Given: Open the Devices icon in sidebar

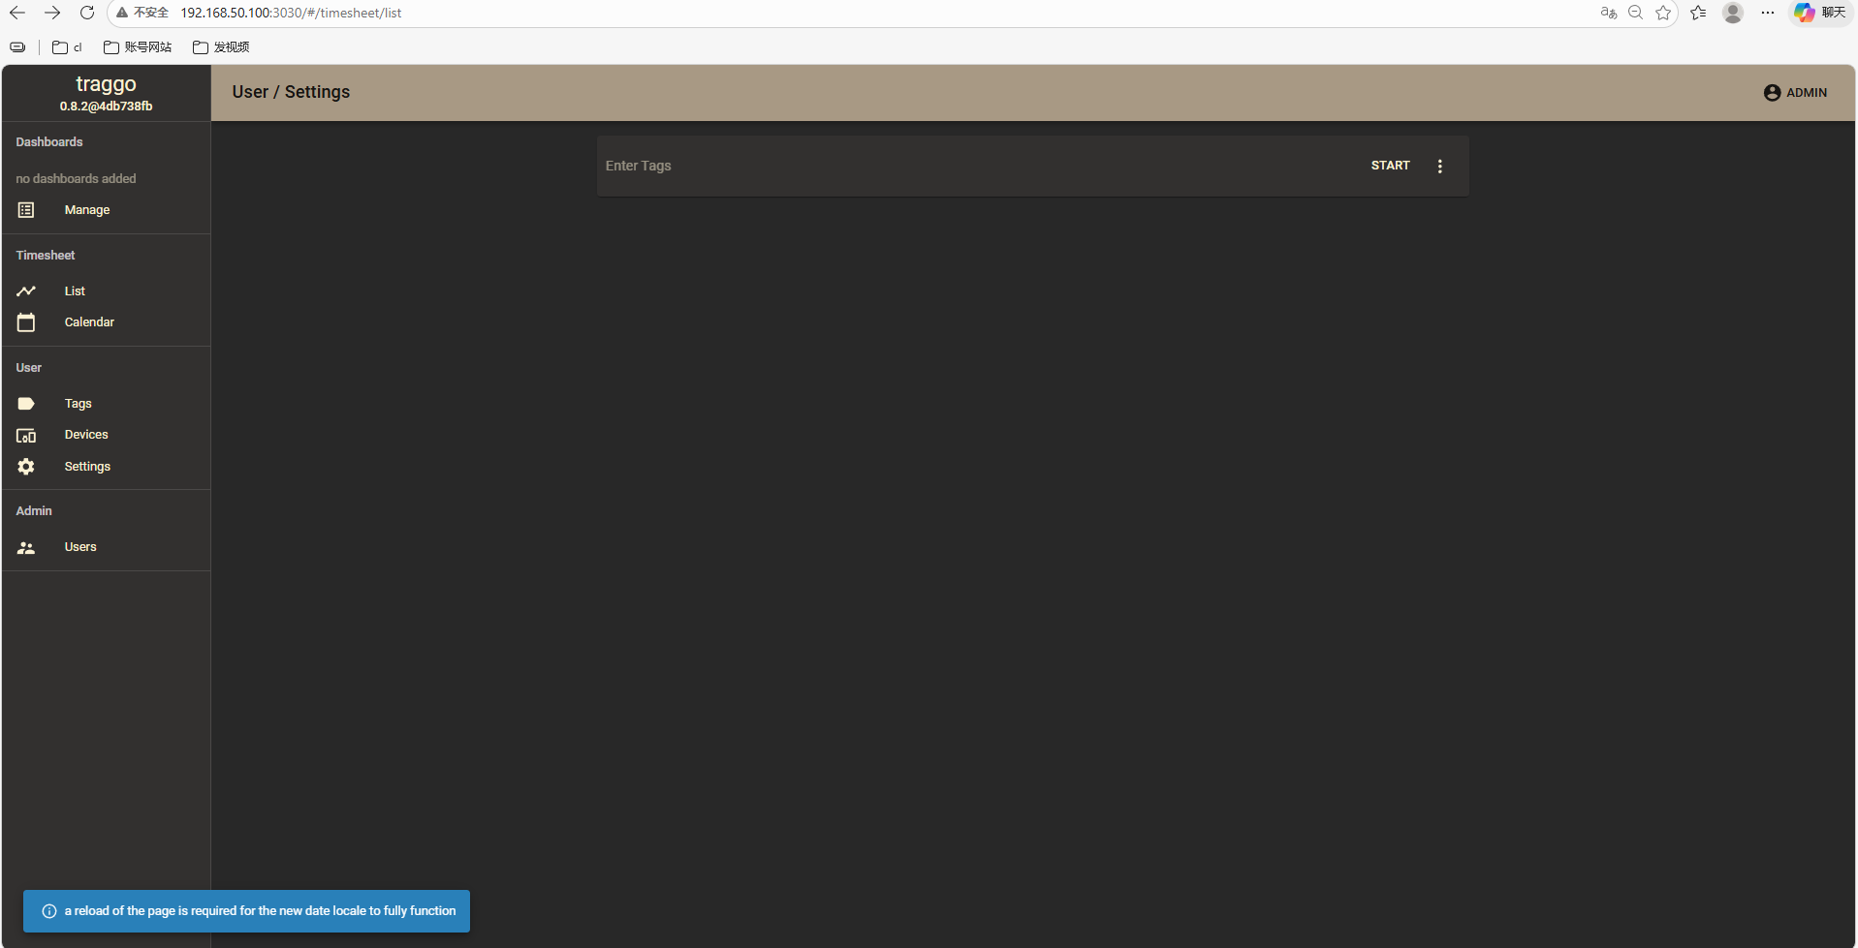Looking at the screenshot, I should [x=26, y=436].
